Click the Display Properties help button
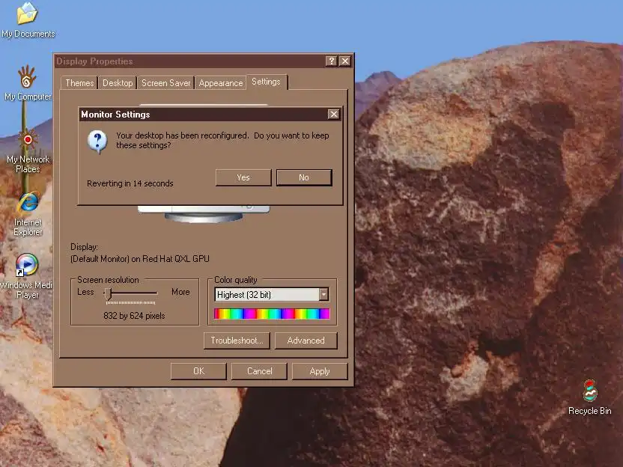The image size is (623, 467). [332, 61]
